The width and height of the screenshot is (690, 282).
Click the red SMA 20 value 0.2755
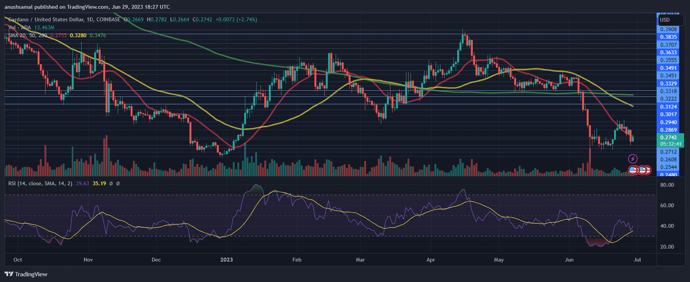pyautogui.click(x=58, y=35)
